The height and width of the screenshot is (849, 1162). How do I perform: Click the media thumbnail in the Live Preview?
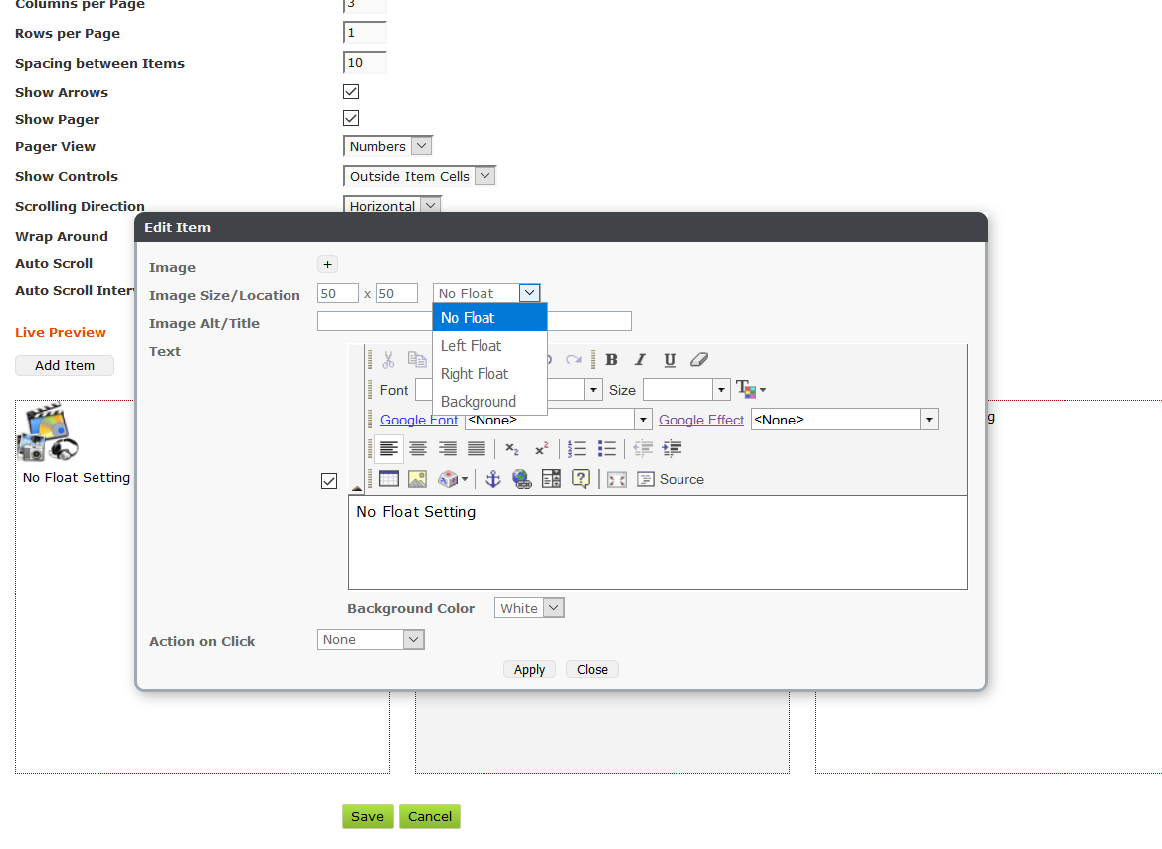click(x=48, y=432)
